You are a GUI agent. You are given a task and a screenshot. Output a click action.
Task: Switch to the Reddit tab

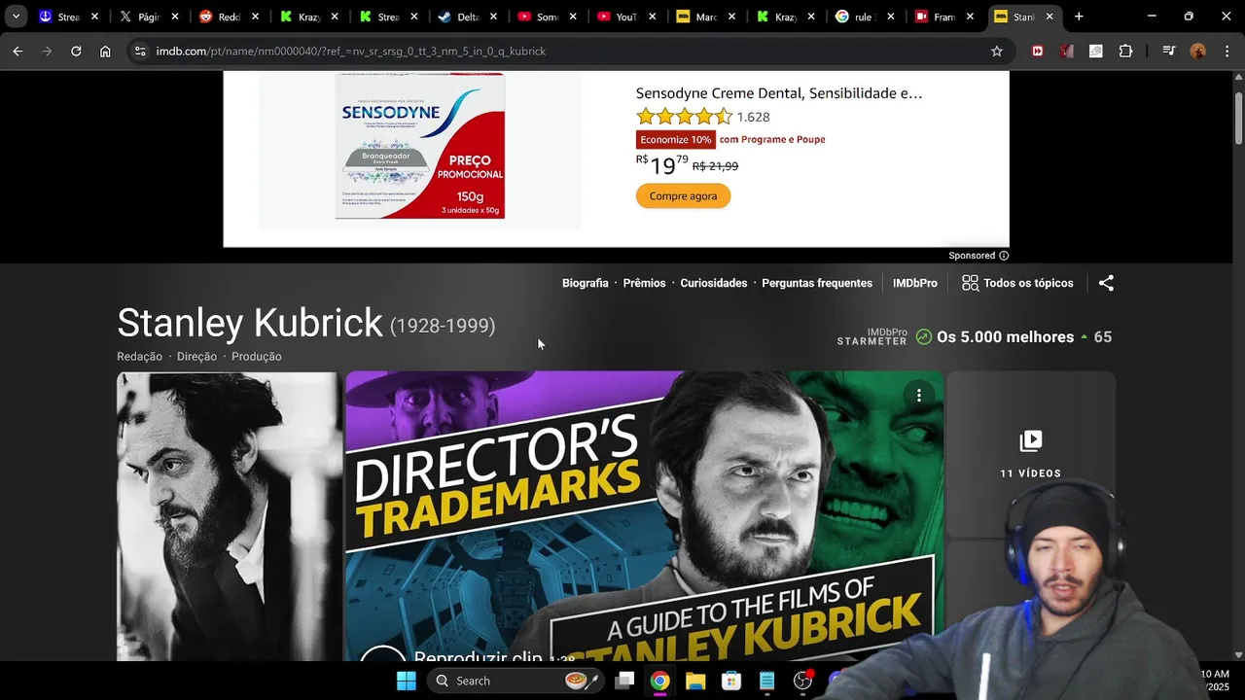tap(228, 17)
